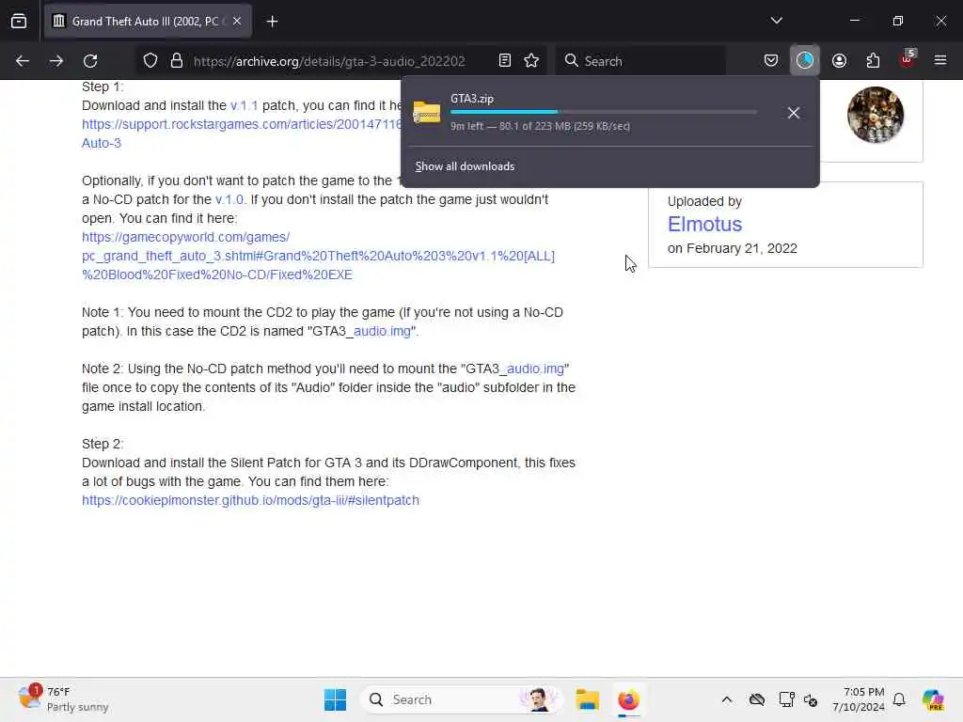The image size is (963, 722).
Task: Open the extensions puzzle icon
Action: (x=873, y=61)
